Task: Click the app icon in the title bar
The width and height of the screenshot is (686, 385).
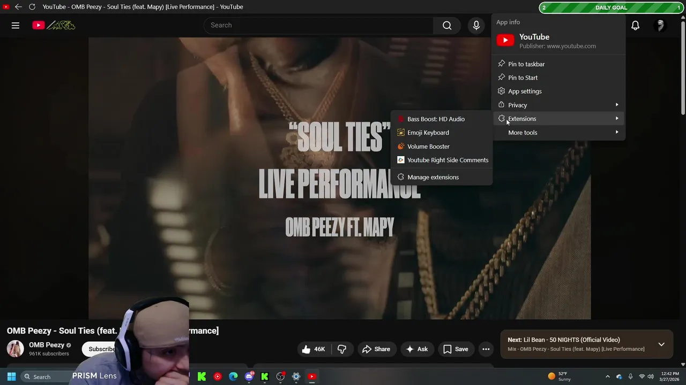Action: point(6,7)
